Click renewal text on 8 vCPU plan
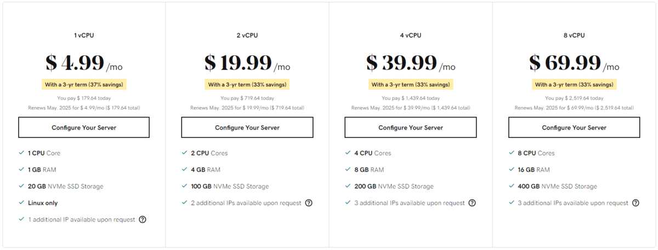 click(x=574, y=108)
